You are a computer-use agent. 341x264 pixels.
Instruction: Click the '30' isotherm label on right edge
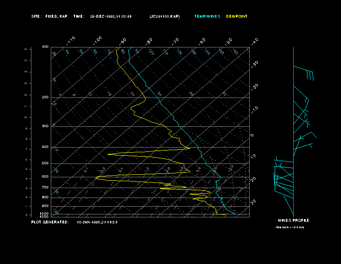pyautogui.click(x=253, y=202)
